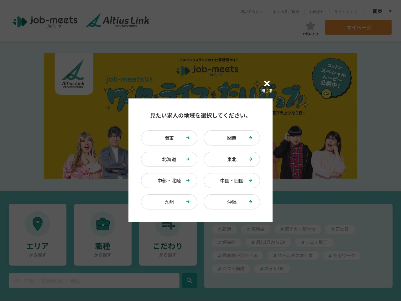Click the 職種から探す briefcase card
This screenshot has height=301, width=401.
(x=103, y=235)
